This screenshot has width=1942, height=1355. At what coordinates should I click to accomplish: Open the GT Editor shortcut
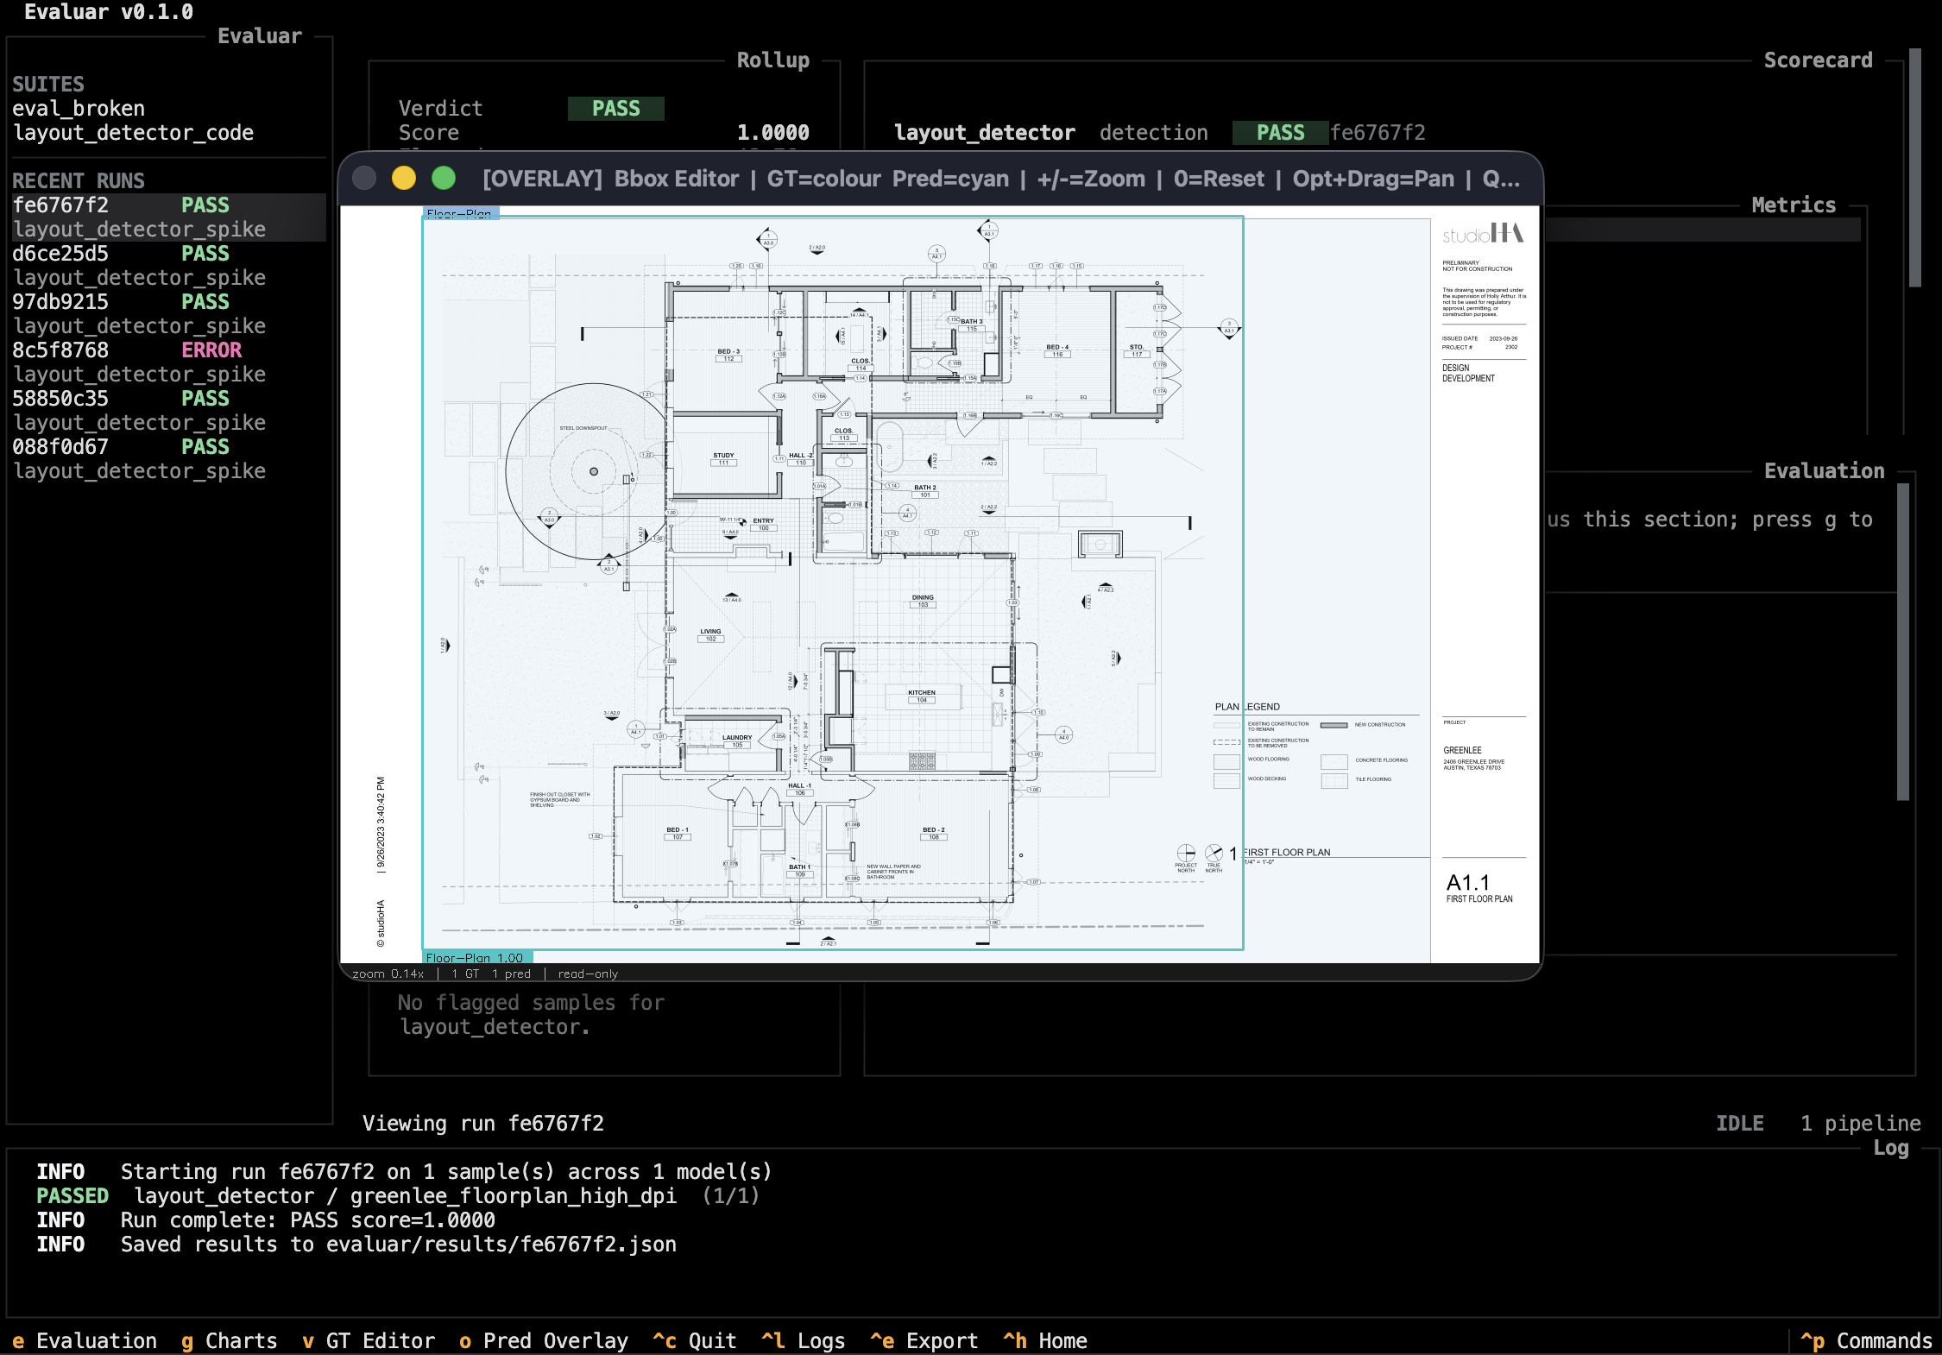pyautogui.click(x=369, y=1340)
